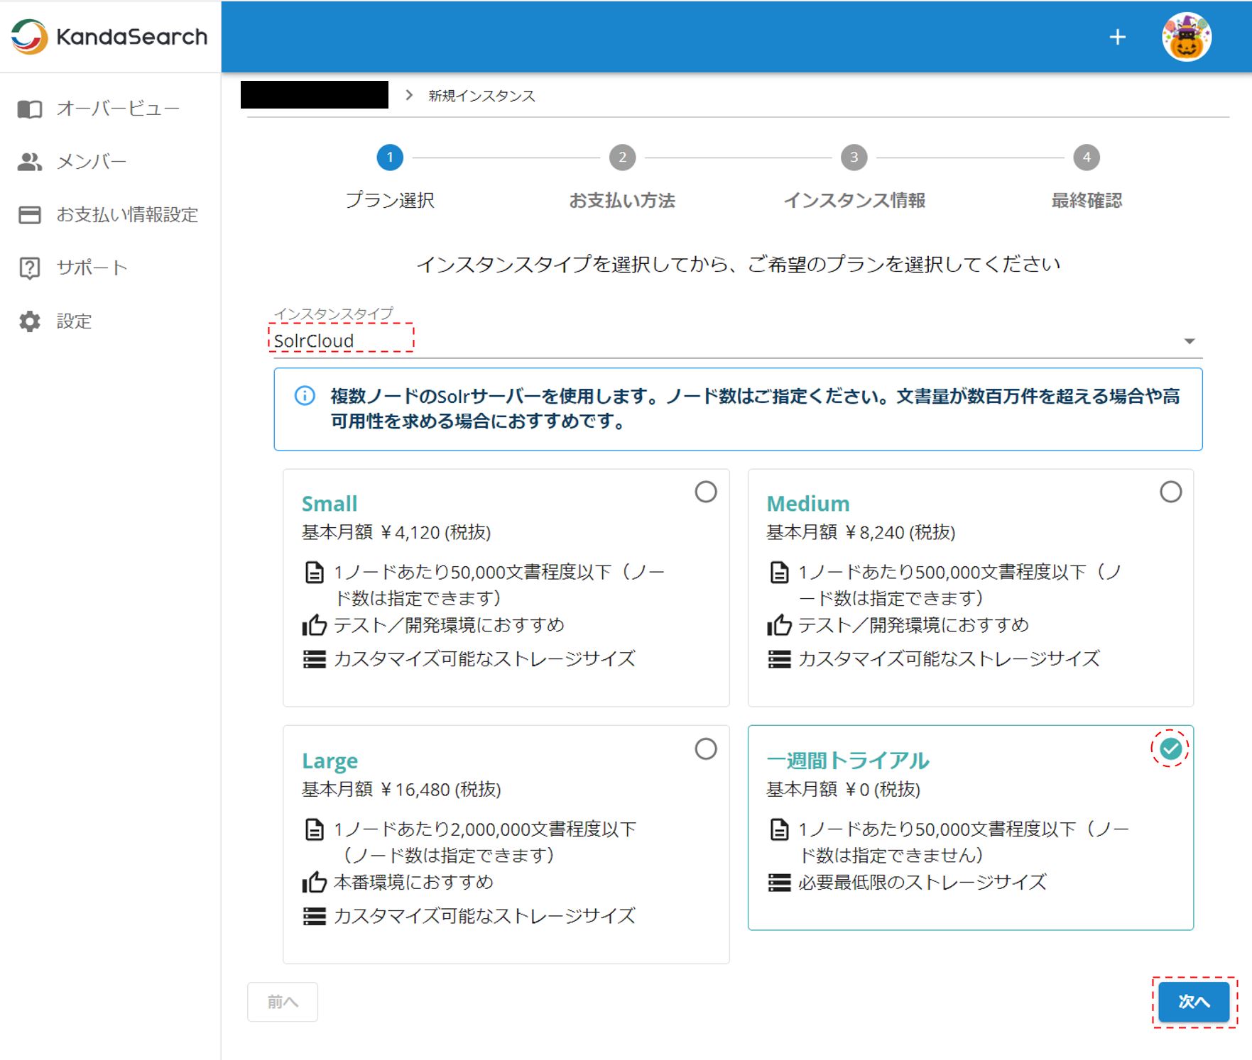Open the インスタンスタイプ dropdown arrow
The width and height of the screenshot is (1252, 1060).
coord(1190,341)
